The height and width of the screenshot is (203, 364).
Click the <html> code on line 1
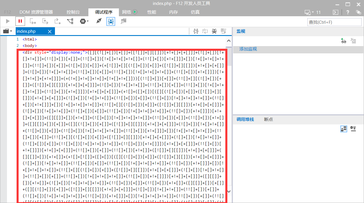(x=30, y=39)
